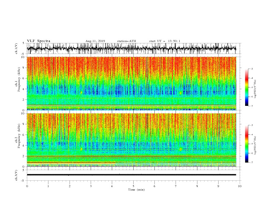Viewport: 270px width, 209px height.
Task: Click the ch.2 Frequency (kHz) axis label
Action: click(x=18, y=136)
